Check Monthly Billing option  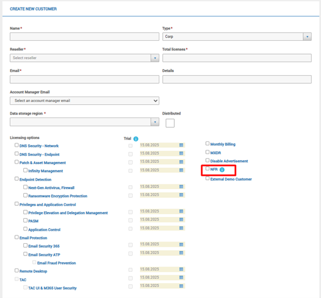point(208,143)
